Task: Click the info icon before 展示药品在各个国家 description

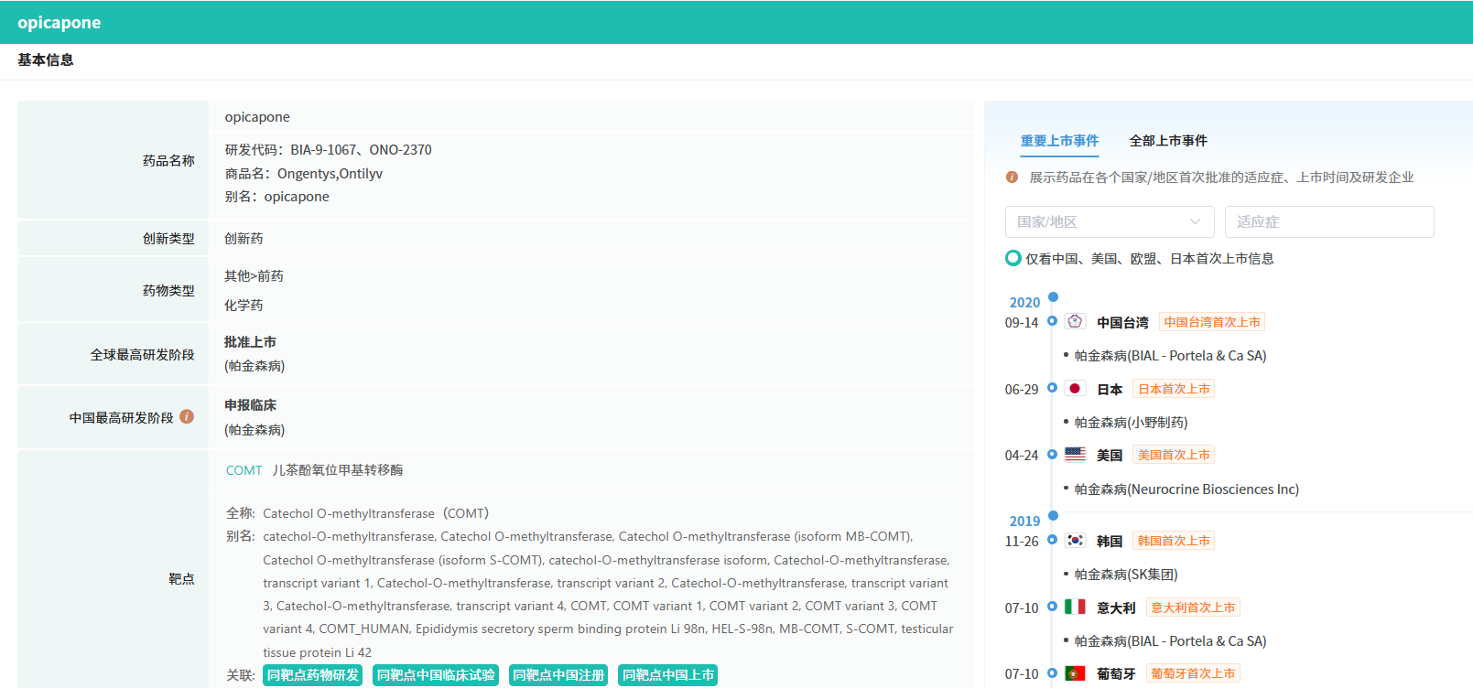Action: (x=1012, y=177)
